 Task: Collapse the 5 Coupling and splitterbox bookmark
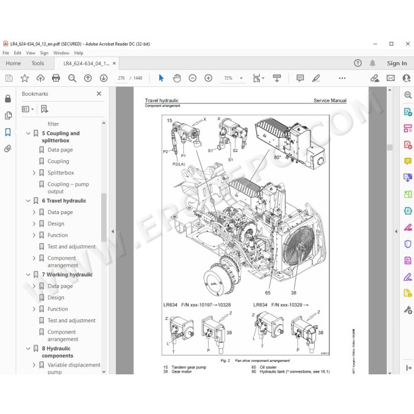(x=28, y=134)
